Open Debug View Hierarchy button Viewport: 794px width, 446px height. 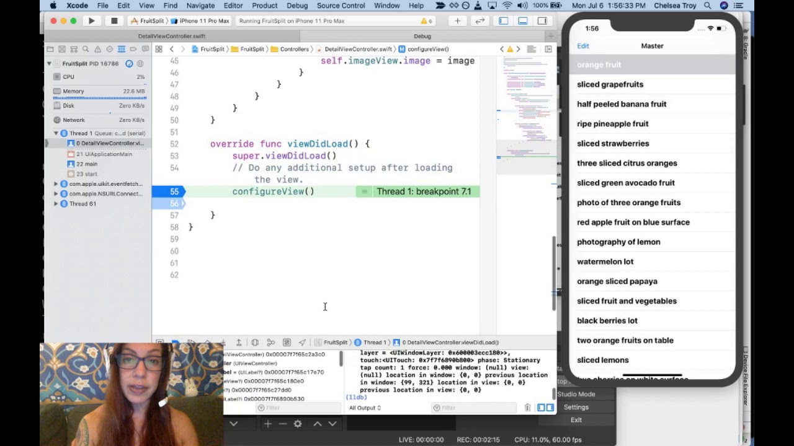coord(255,343)
